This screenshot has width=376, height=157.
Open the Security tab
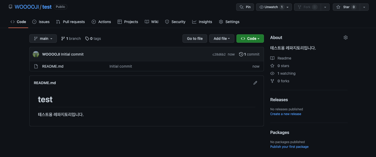[x=175, y=22]
